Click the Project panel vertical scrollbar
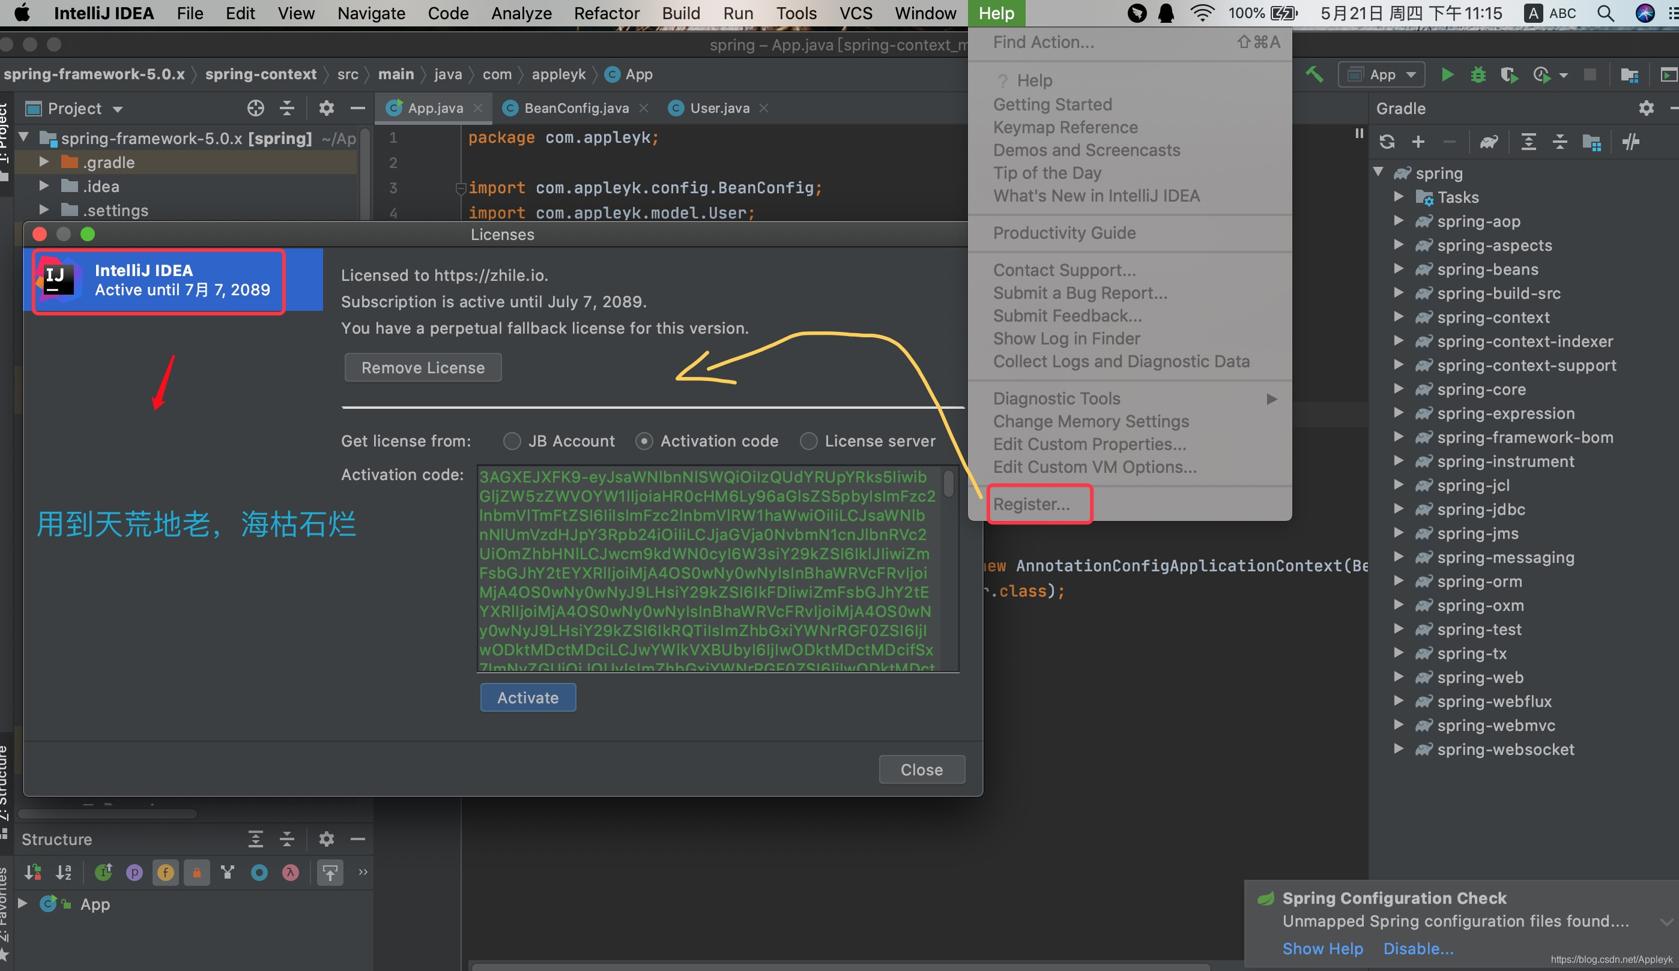Image resolution: width=1679 pixels, height=971 pixels. click(x=365, y=173)
